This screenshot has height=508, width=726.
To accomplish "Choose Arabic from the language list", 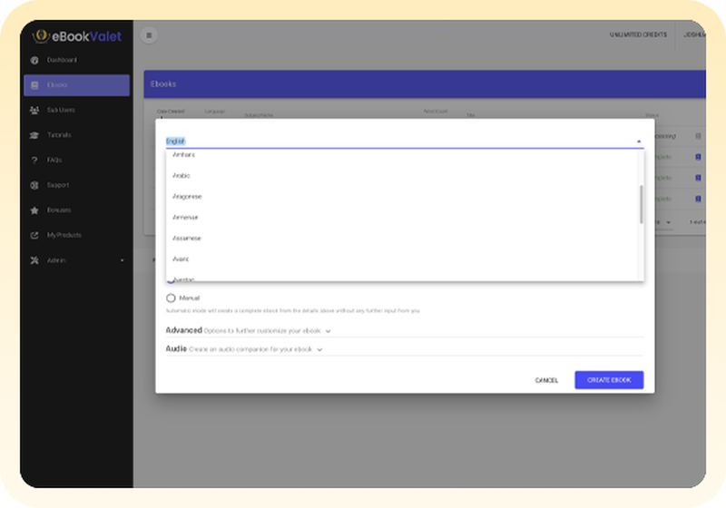I will click(x=181, y=175).
